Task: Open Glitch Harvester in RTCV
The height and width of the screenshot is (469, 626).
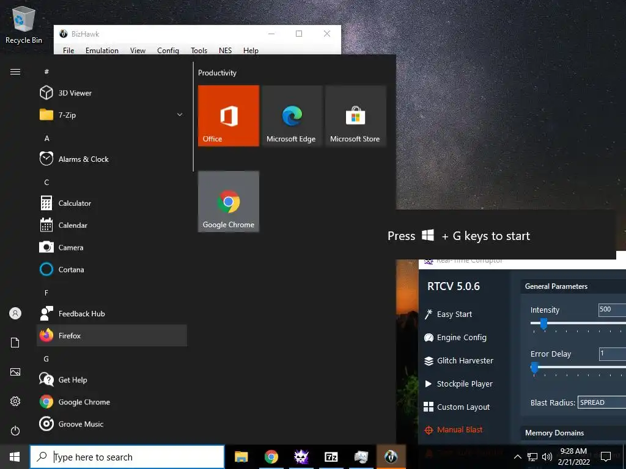Action: tap(458, 360)
